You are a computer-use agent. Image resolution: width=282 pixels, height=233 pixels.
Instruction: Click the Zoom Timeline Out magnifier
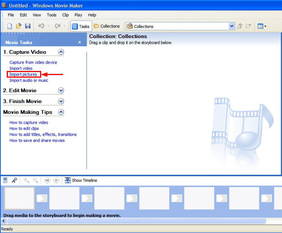[36, 180]
